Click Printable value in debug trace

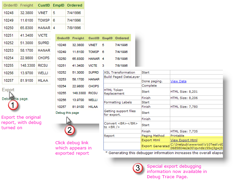tap(177, 136)
